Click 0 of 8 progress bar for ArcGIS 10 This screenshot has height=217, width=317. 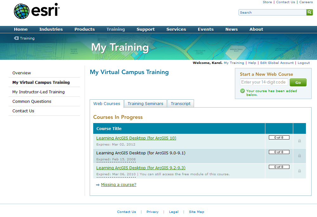[279, 138]
